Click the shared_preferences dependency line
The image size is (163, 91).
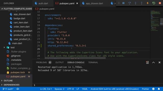67,45
